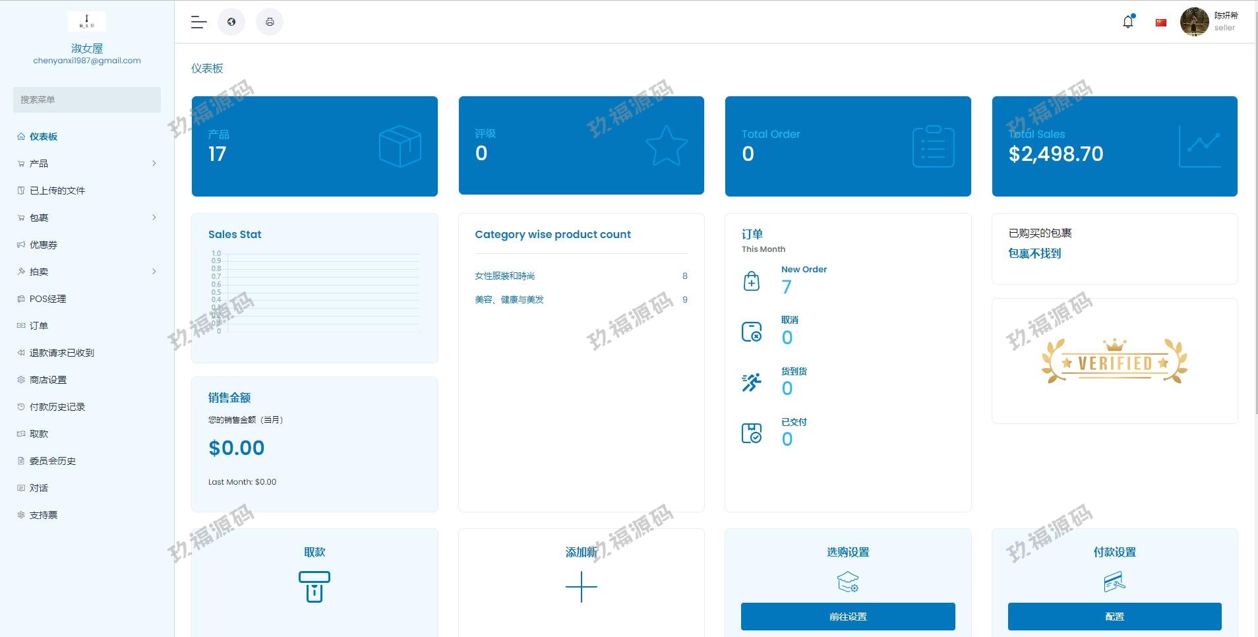This screenshot has width=1258, height=637.
Task: Click the globe icon in top bar
Action: click(x=231, y=22)
